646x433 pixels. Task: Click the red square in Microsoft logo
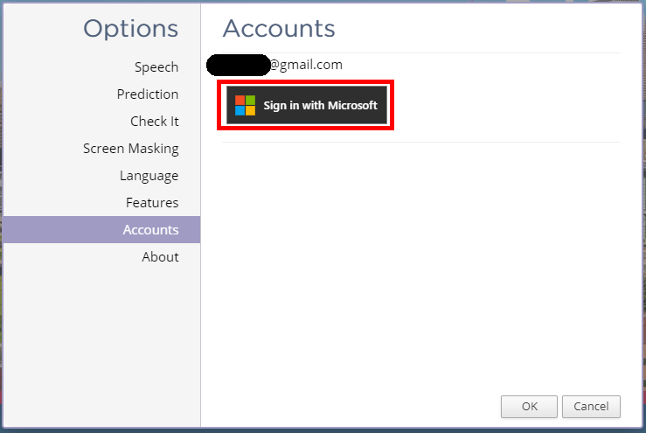240,101
